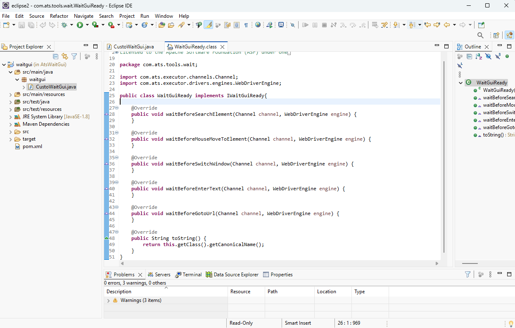Click the filter funnel icon in Problems view
The image size is (515, 328).
click(x=468, y=274)
